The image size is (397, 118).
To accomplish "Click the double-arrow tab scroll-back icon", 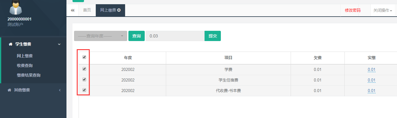I will pyautogui.click(x=73, y=10).
